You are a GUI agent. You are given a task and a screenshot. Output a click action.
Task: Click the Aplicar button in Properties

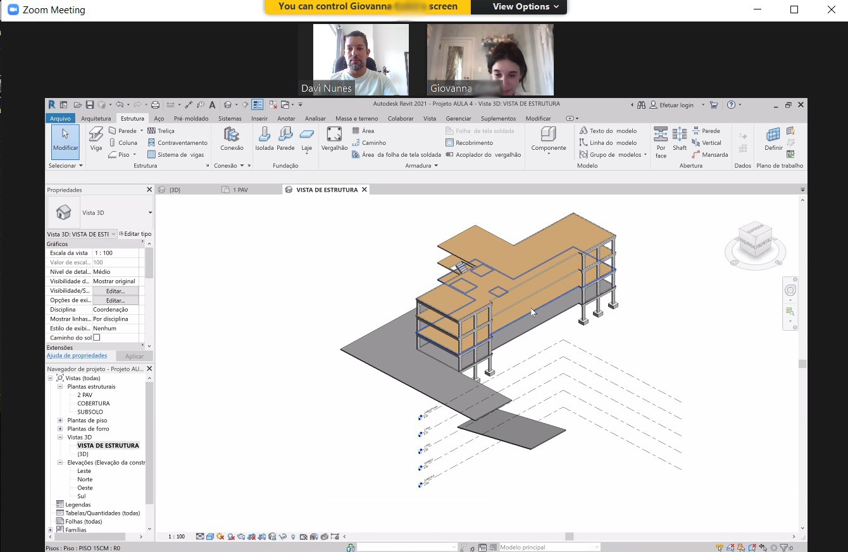pyautogui.click(x=134, y=356)
